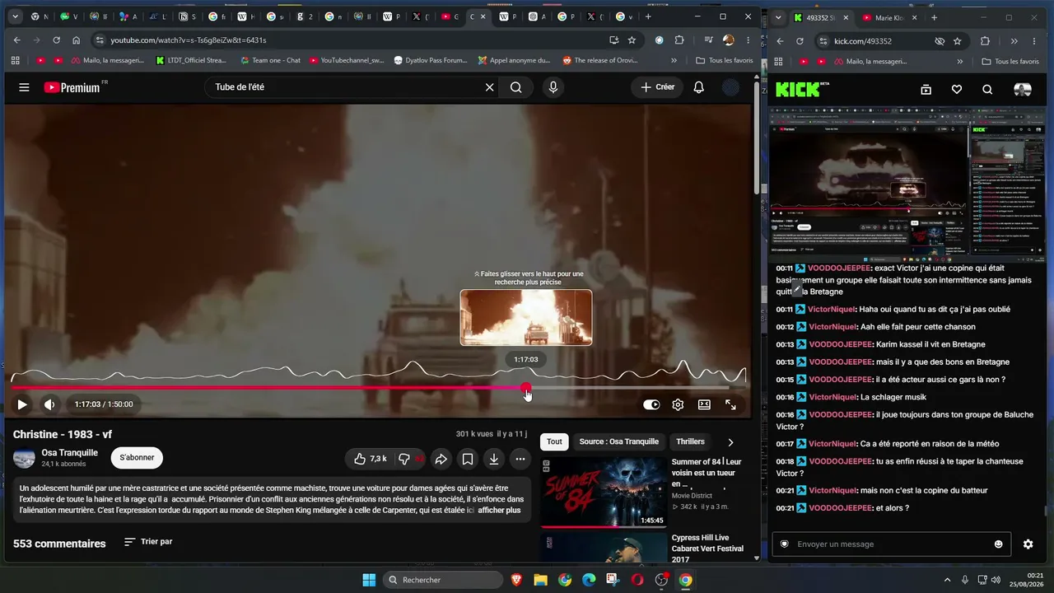Go to browser home page
The image size is (1054, 593).
[76, 40]
